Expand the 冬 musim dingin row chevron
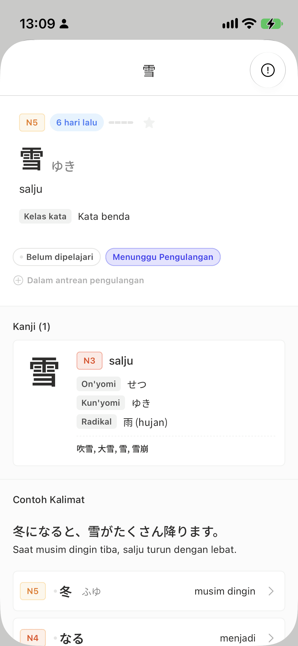The image size is (298, 646). pos(271,591)
